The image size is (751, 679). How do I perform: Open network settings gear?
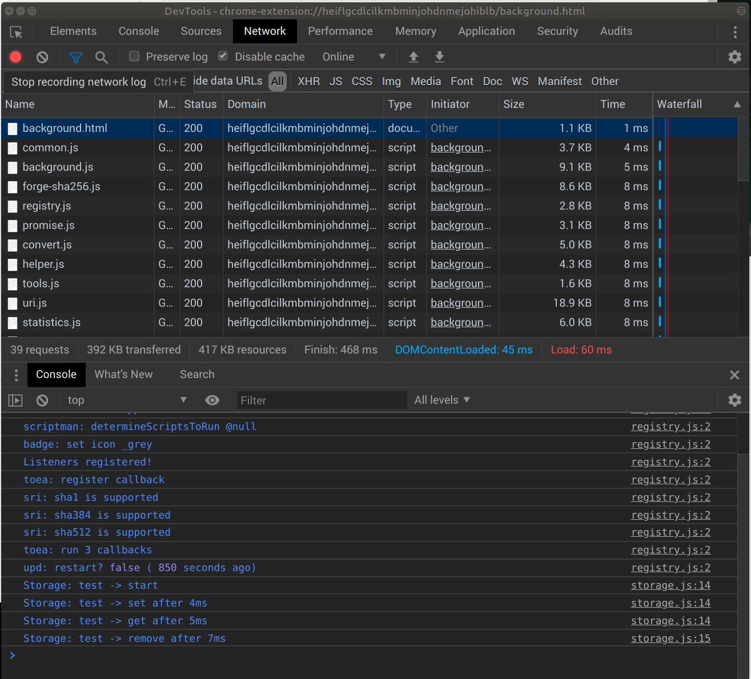click(734, 57)
